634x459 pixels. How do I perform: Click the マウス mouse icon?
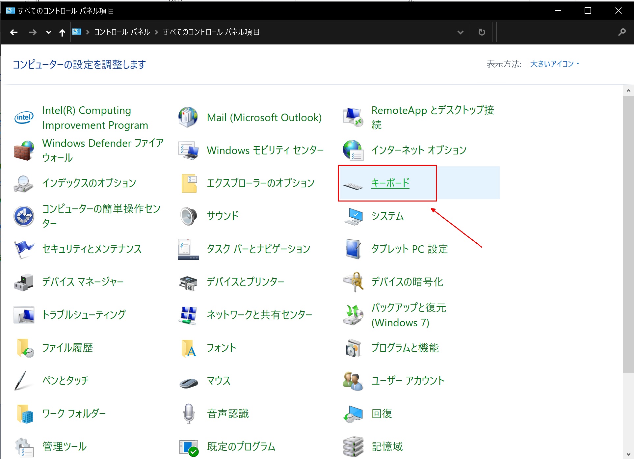[188, 383]
